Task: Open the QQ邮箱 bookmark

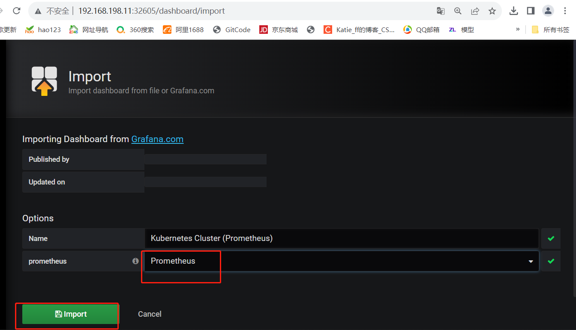Action: click(x=421, y=30)
